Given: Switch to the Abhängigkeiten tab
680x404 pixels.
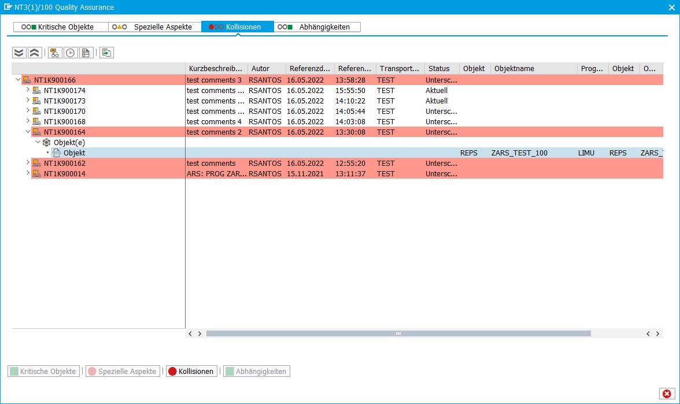Looking at the screenshot, I should 317,27.
